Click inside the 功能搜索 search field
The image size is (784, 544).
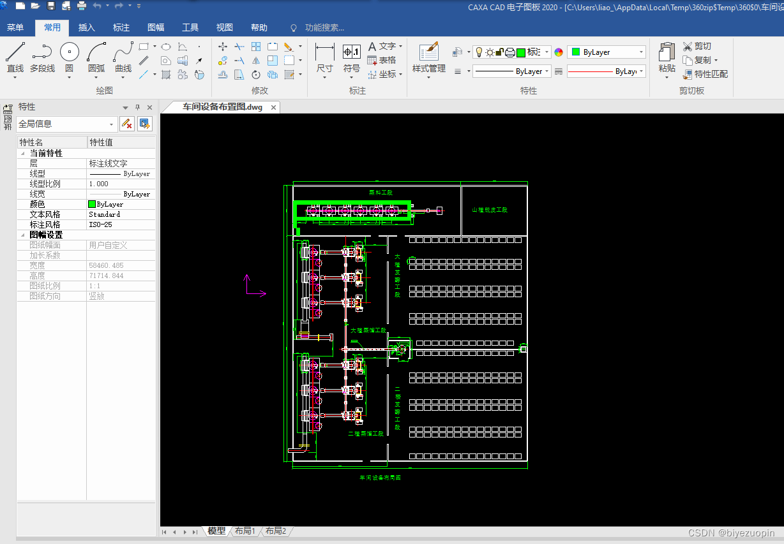(324, 27)
